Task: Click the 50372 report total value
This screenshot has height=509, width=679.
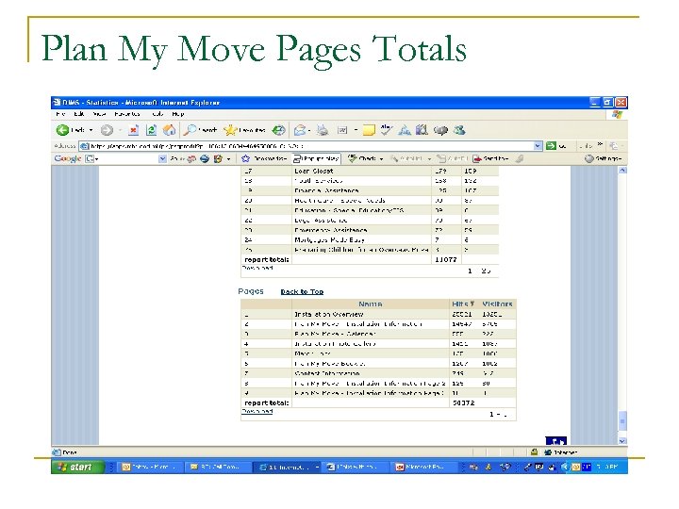Action: click(464, 403)
